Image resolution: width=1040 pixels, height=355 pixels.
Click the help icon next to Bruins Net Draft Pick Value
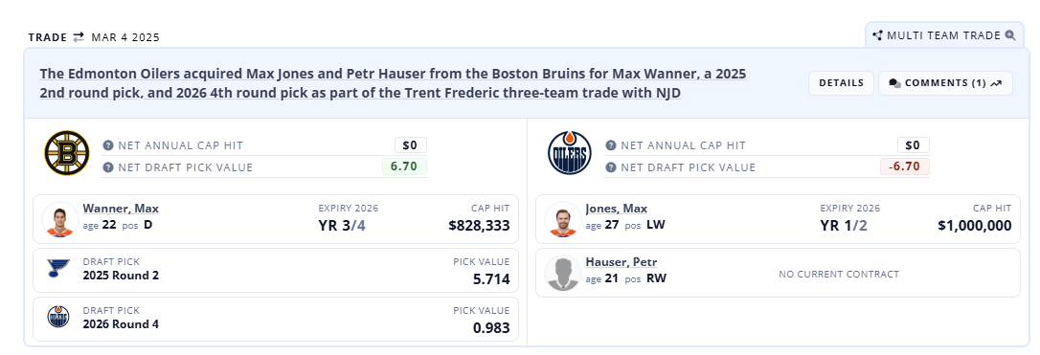[x=108, y=166]
